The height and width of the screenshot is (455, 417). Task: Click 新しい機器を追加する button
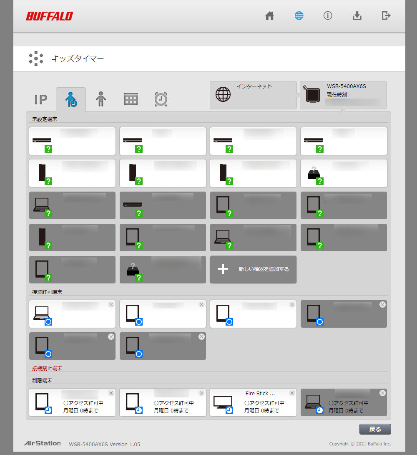[x=253, y=269]
